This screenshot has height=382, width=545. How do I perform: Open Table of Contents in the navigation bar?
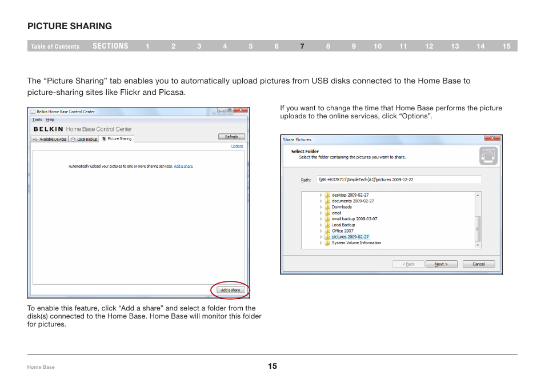55,46
